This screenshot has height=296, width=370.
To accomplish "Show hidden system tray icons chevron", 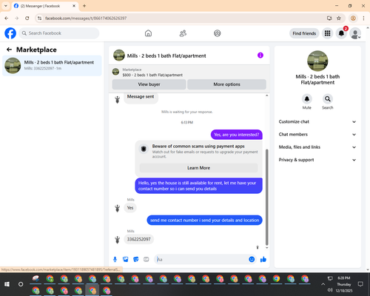I will coord(323,284).
